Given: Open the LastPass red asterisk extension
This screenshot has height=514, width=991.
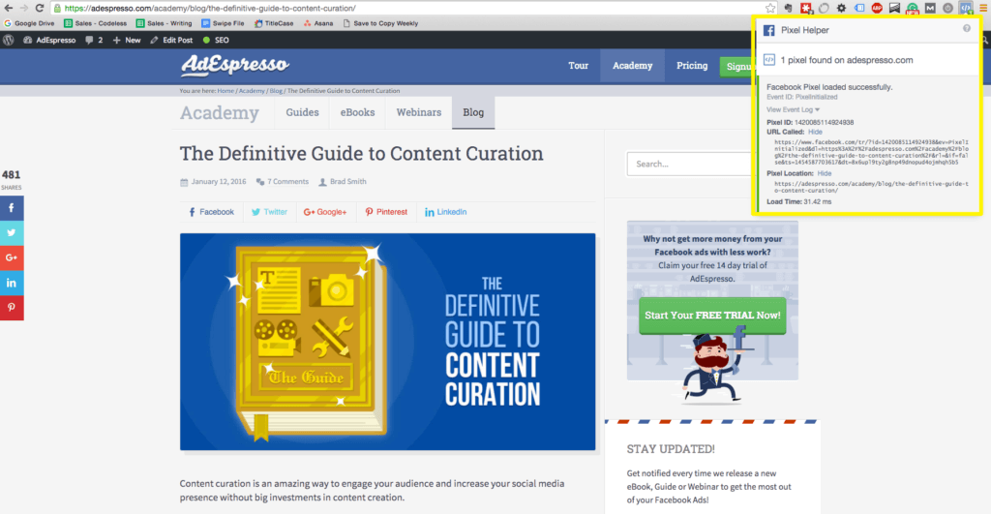Looking at the screenshot, I should click(806, 8).
